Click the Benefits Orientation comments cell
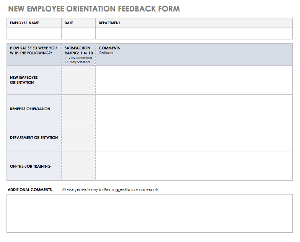The image size is (300, 242). click(194, 109)
